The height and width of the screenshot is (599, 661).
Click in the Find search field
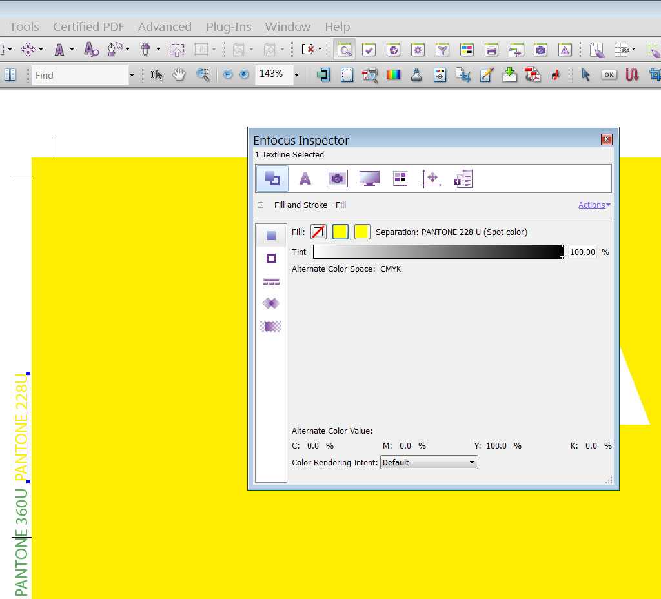(x=80, y=75)
